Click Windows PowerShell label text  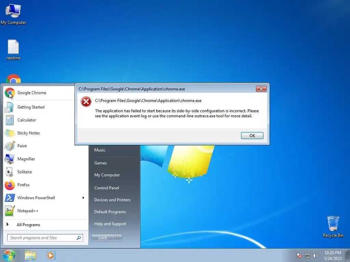(x=36, y=198)
